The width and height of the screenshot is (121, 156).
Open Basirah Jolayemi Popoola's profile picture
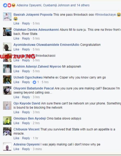coord(7,17)
